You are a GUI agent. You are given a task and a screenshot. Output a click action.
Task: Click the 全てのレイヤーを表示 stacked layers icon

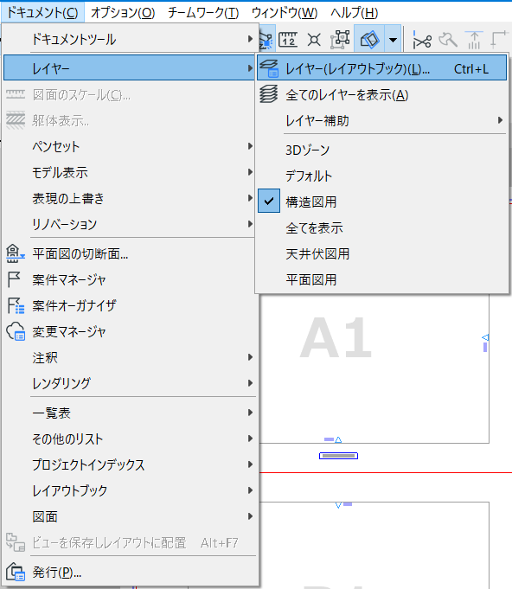269,94
